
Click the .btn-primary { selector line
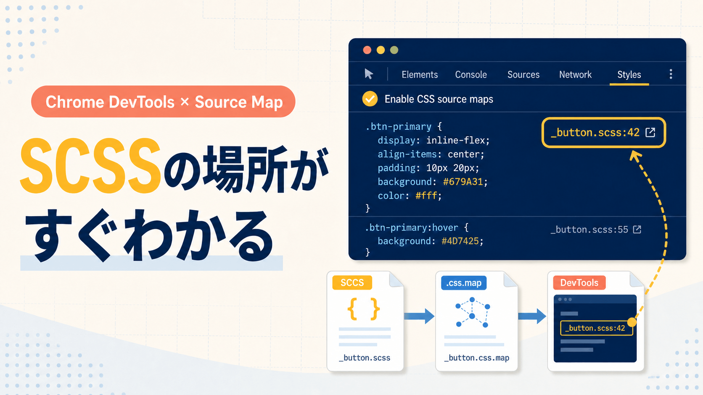(x=404, y=126)
